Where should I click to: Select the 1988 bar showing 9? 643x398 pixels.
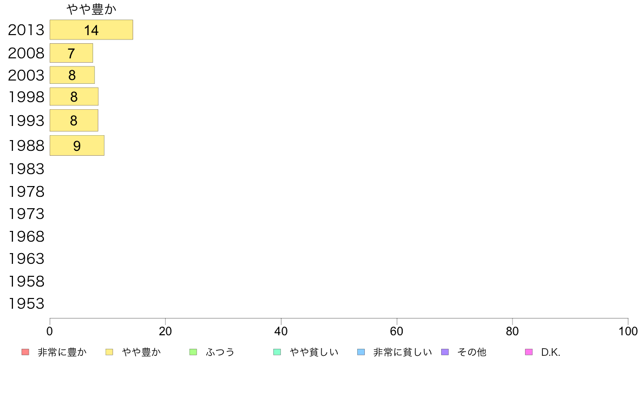77,145
